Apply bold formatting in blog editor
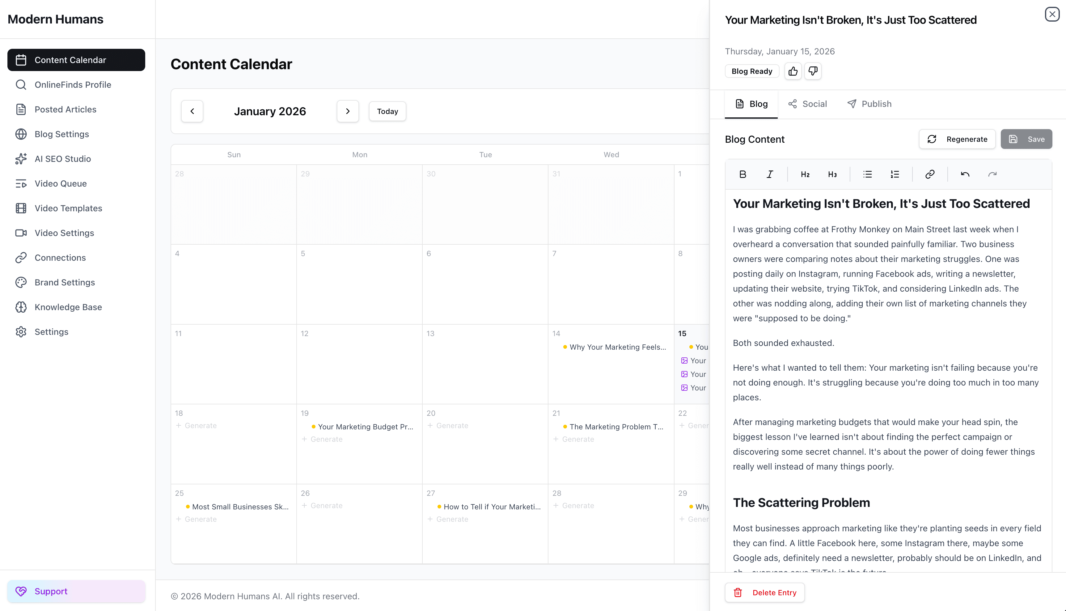Viewport: 1066px width, 611px height. (x=742, y=174)
